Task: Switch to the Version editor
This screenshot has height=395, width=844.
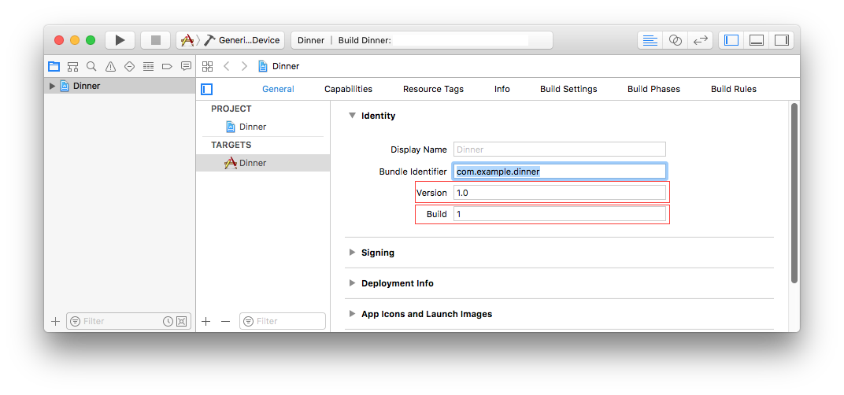Action: pos(700,40)
